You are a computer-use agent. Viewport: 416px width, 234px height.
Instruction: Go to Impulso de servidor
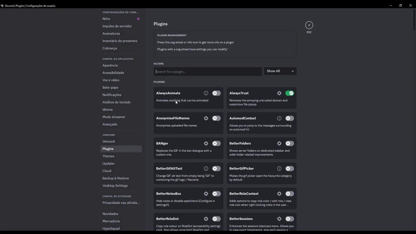point(121,26)
